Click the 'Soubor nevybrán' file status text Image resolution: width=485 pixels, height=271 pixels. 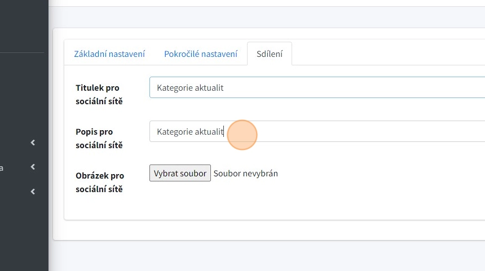[x=245, y=173]
